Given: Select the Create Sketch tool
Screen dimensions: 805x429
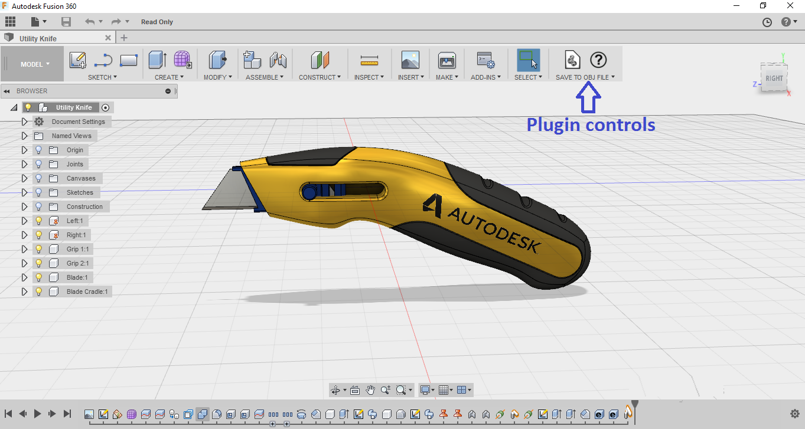Looking at the screenshot, I should pos(78,60).
